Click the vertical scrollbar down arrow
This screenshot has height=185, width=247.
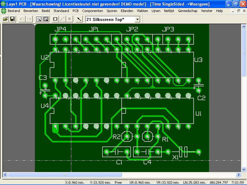(x=244, y=170)
